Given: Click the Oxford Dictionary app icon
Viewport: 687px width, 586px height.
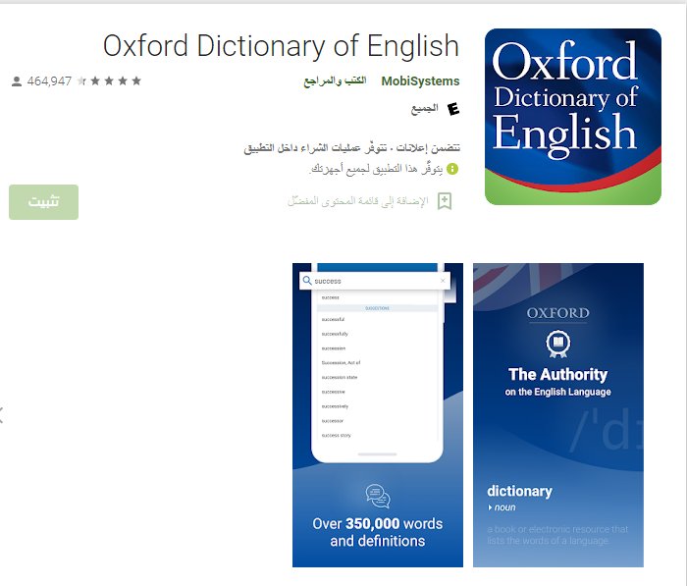Looking at the screenshot, I should pyautogui.click(x=572, y=117).
